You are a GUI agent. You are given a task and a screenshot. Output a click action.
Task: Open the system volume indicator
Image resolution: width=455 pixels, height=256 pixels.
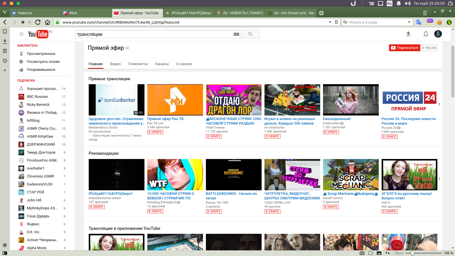pos(408,3)
